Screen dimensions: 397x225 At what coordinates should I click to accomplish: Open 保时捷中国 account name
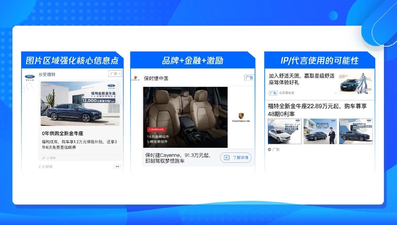(x=156, y=78)
